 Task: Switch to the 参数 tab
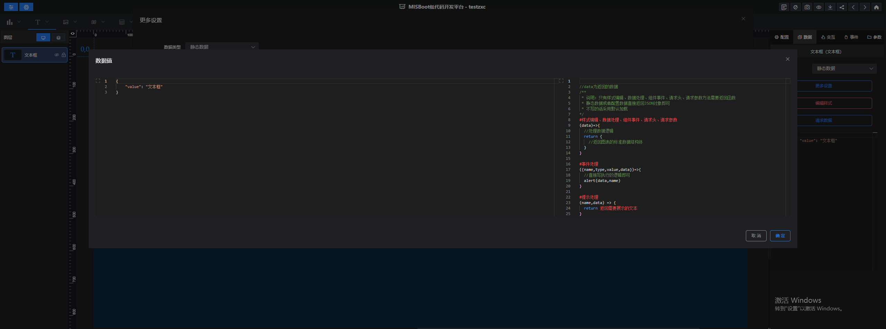point(874,37)
